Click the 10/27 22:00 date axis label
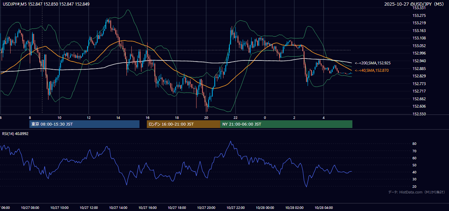 [235, 208]
